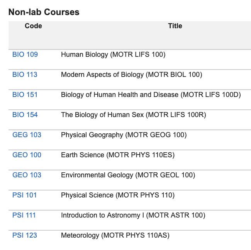Open the PSI 111 course link
251x250 pixels.
point(24,215)
